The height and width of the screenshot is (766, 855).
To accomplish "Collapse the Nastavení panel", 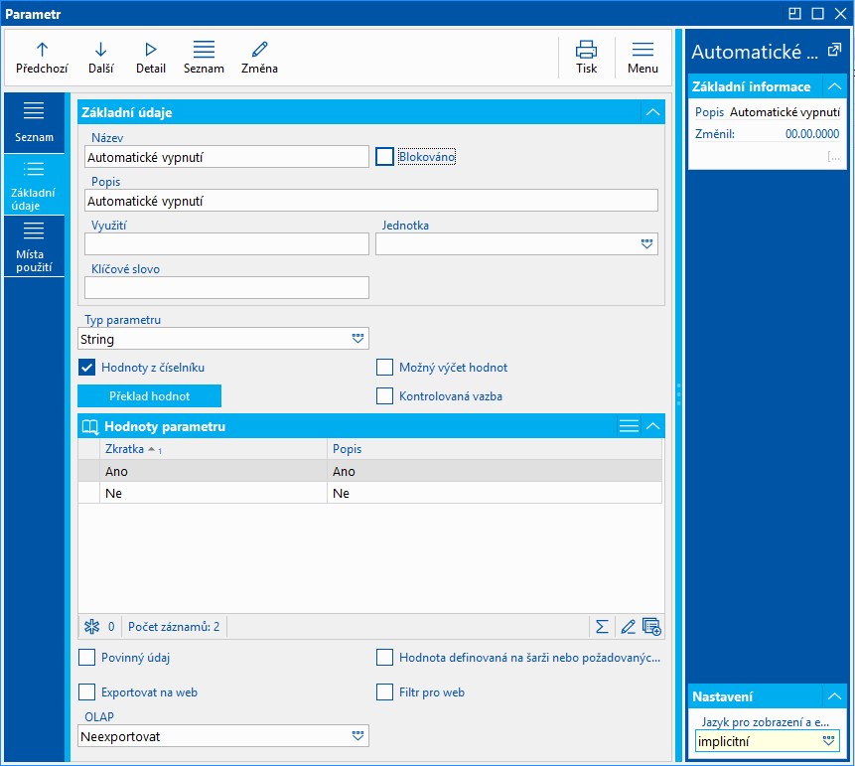I will click(834, 696).
